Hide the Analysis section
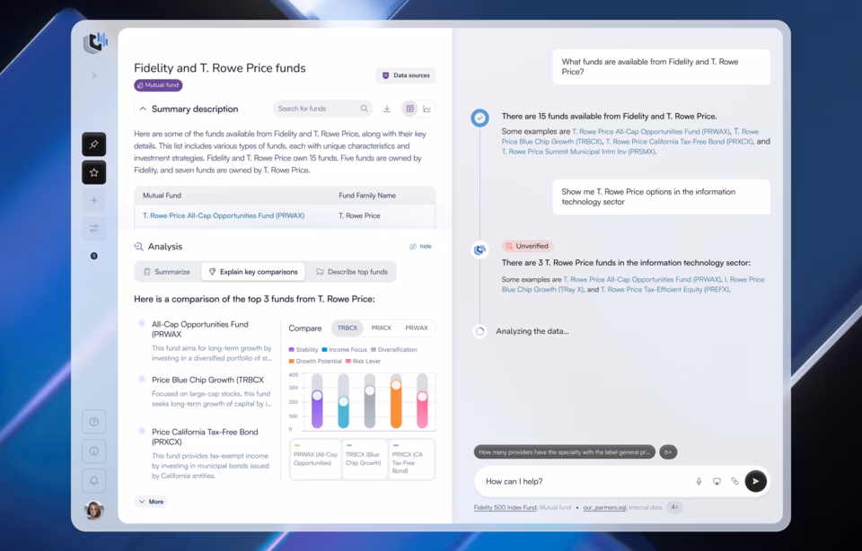Screen dimensions: 862x551 (420, 247)
